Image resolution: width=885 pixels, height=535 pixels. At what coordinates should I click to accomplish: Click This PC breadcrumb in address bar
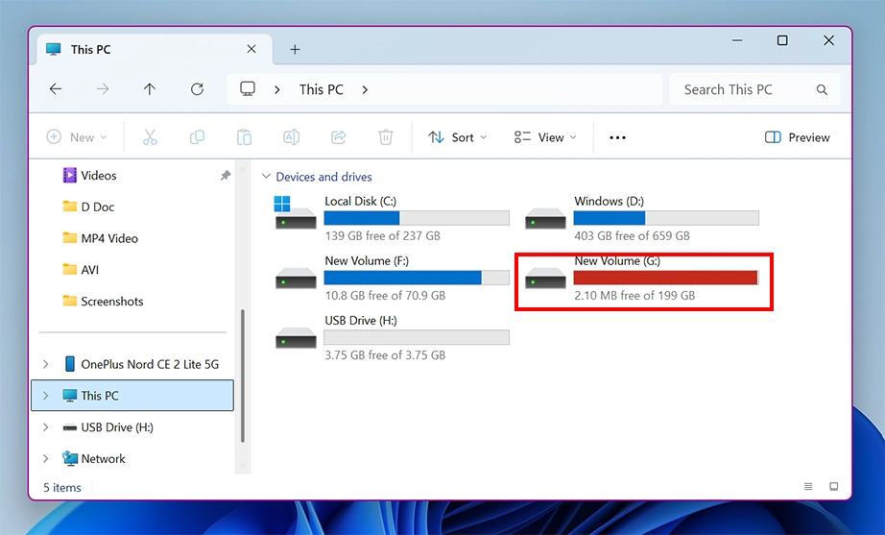[x=322, y=90]
